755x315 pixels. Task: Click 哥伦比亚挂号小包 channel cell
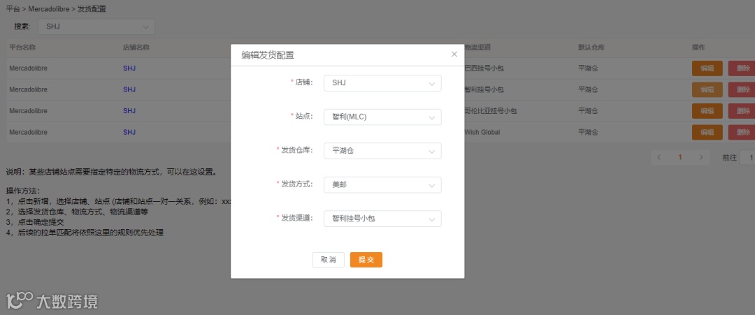(x=491, y=110)
